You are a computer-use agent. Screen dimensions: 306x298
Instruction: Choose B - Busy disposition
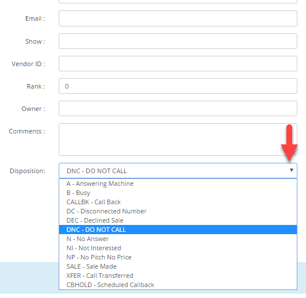178,193
